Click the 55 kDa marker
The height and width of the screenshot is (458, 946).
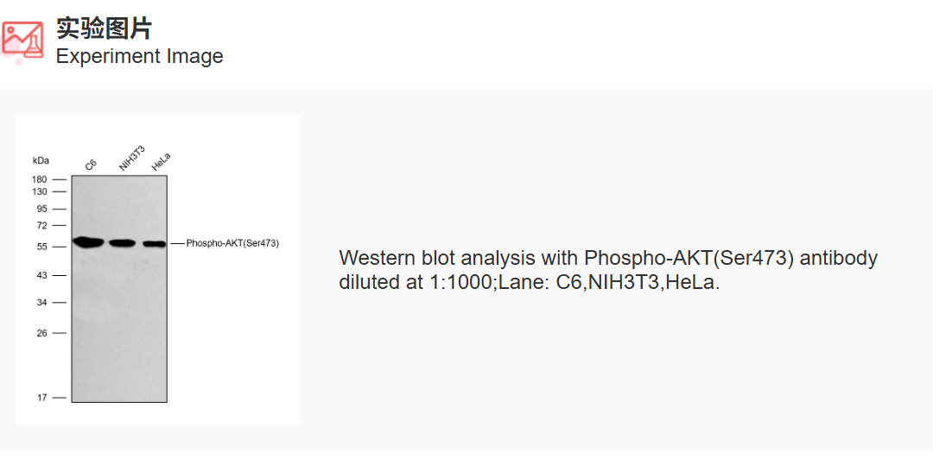point(42,247)
